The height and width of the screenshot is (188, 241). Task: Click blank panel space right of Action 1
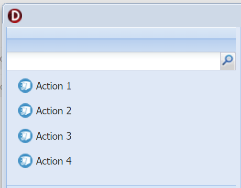[153, 86]
